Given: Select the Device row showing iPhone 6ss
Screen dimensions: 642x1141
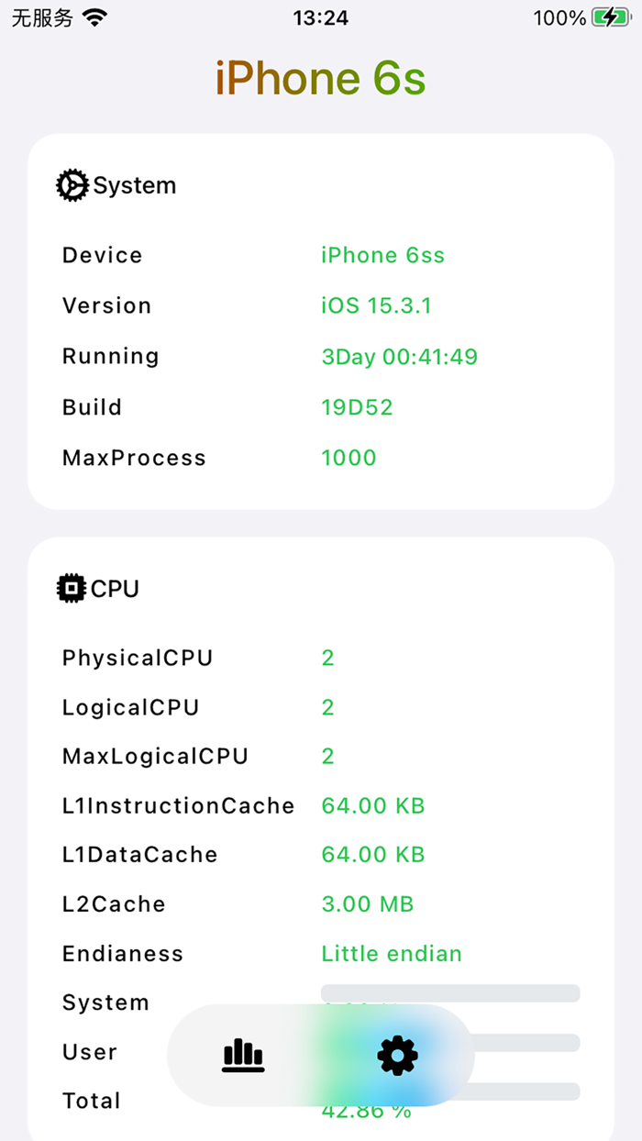Looking at the screenshot, I should click(x=382, y=255).
